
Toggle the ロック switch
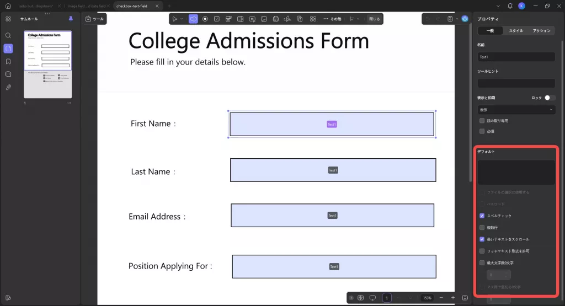(x=550, y=98)
